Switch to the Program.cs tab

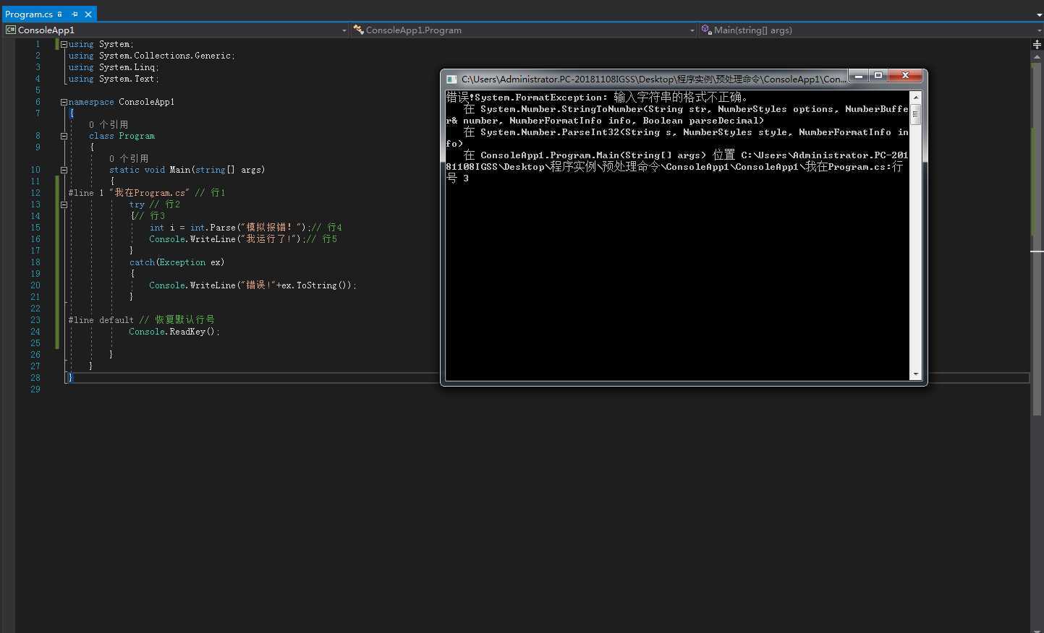29,14
